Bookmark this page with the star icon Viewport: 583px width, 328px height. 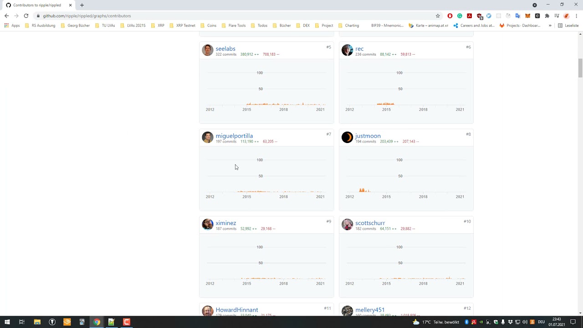[438, 15]
